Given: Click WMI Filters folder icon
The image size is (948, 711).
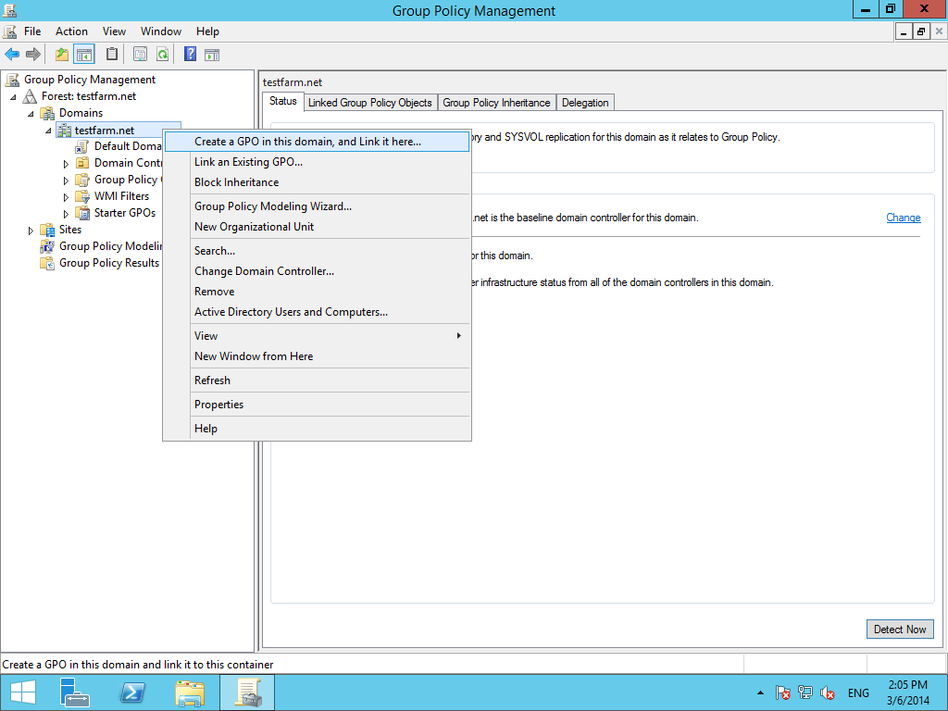Looking at the screenshot, I should [x=82, y=196].
